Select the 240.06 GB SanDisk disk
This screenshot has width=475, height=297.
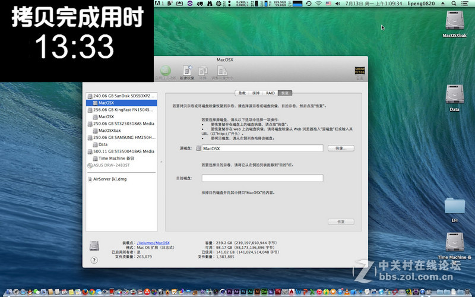point(122,96)
